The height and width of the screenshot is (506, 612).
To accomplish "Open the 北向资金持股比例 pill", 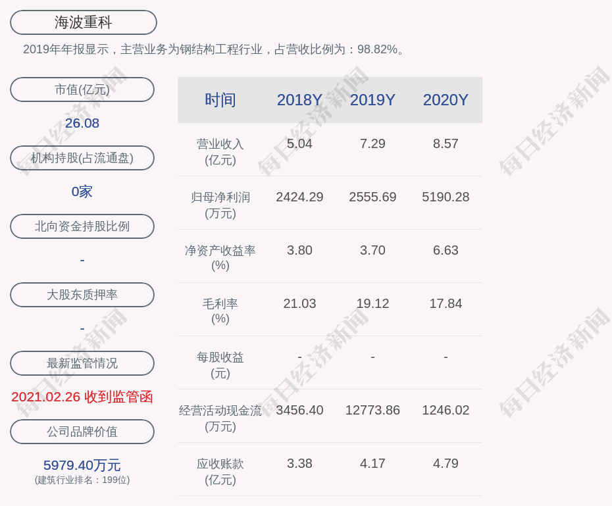I will (x=82, y=226).
